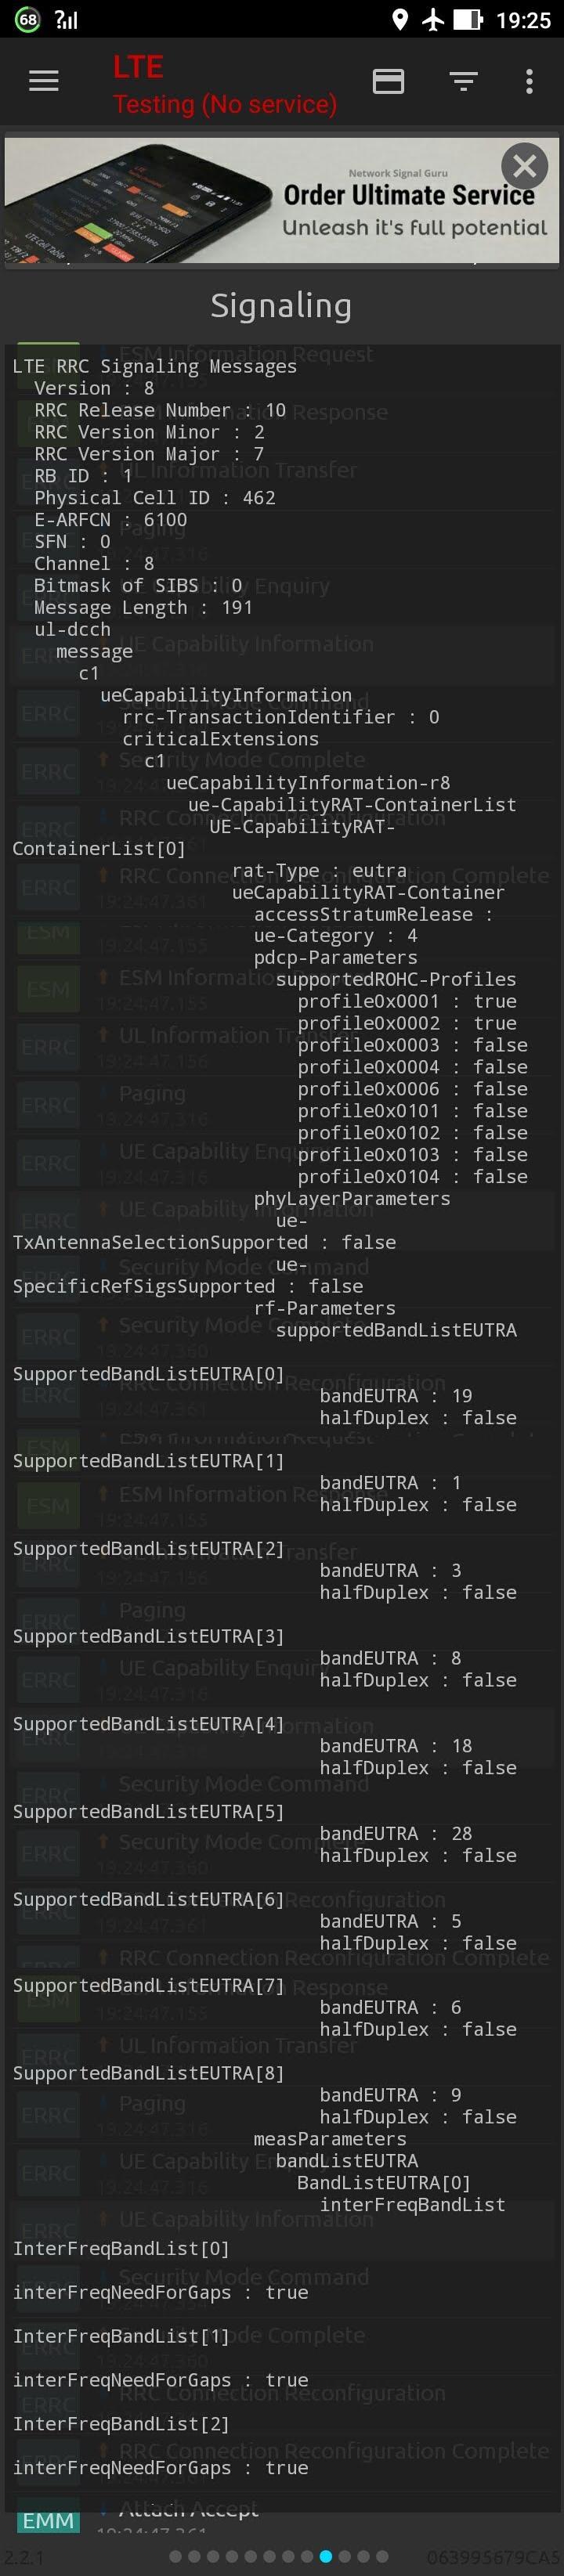
Task: Tap the signal strength status icon
Action: (x=67, y=20)
